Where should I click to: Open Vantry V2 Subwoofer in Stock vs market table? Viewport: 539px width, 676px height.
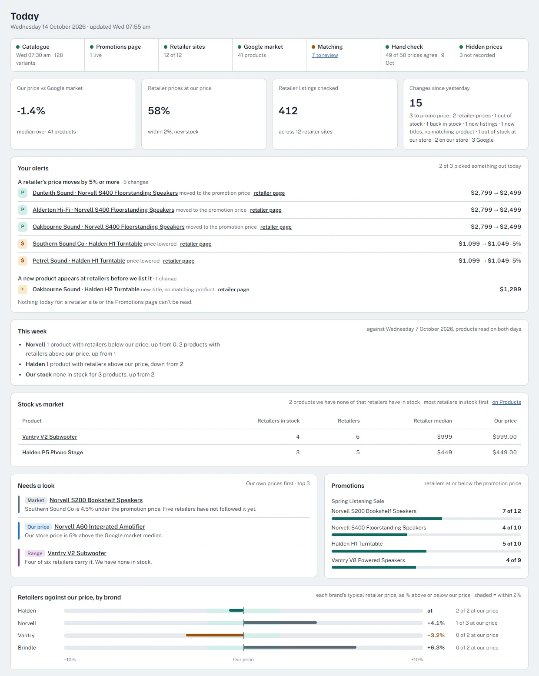[50, 437]
